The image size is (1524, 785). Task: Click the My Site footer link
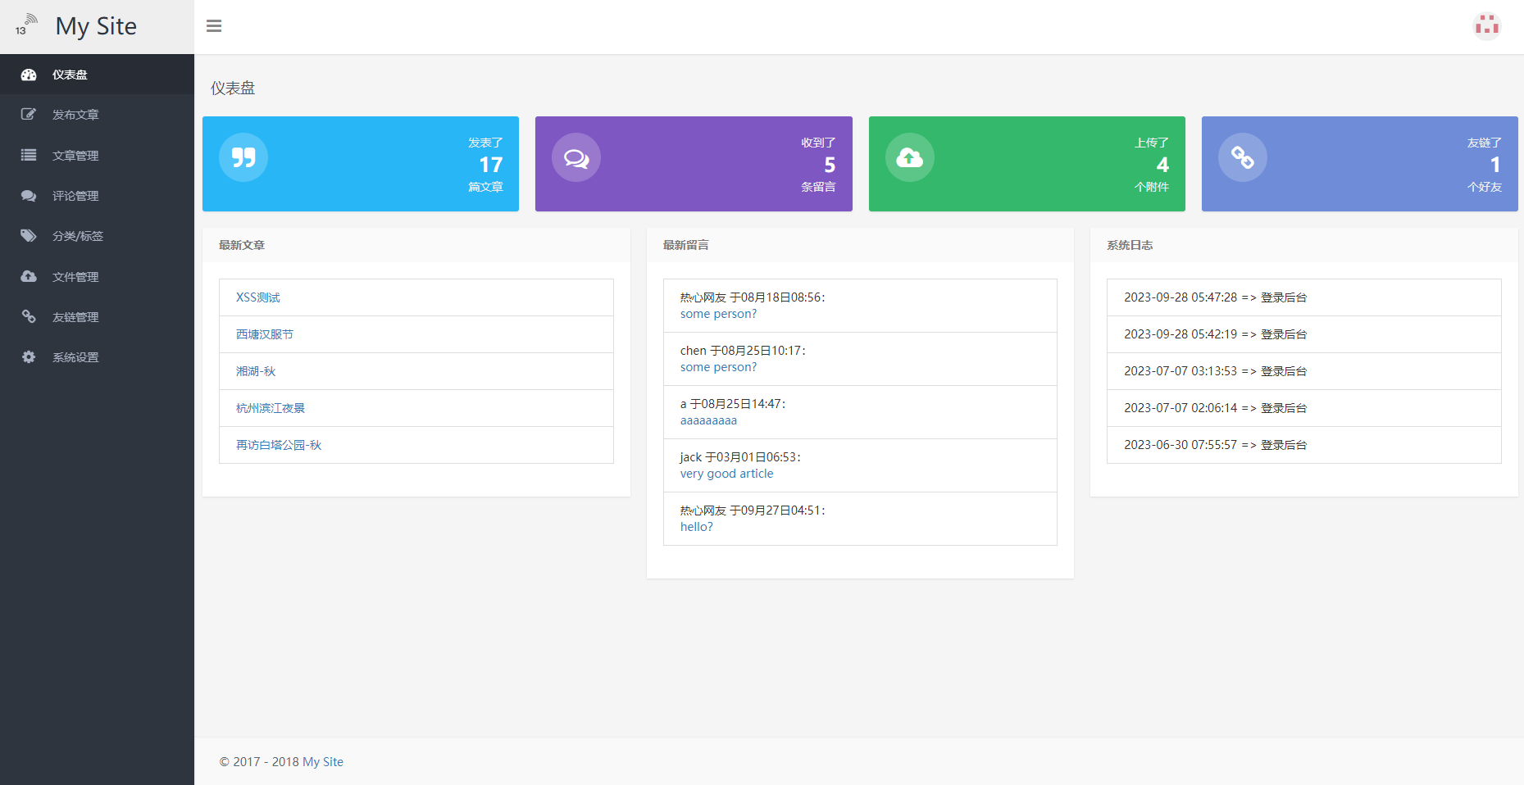pyautogui.click(x=322, y=761)
